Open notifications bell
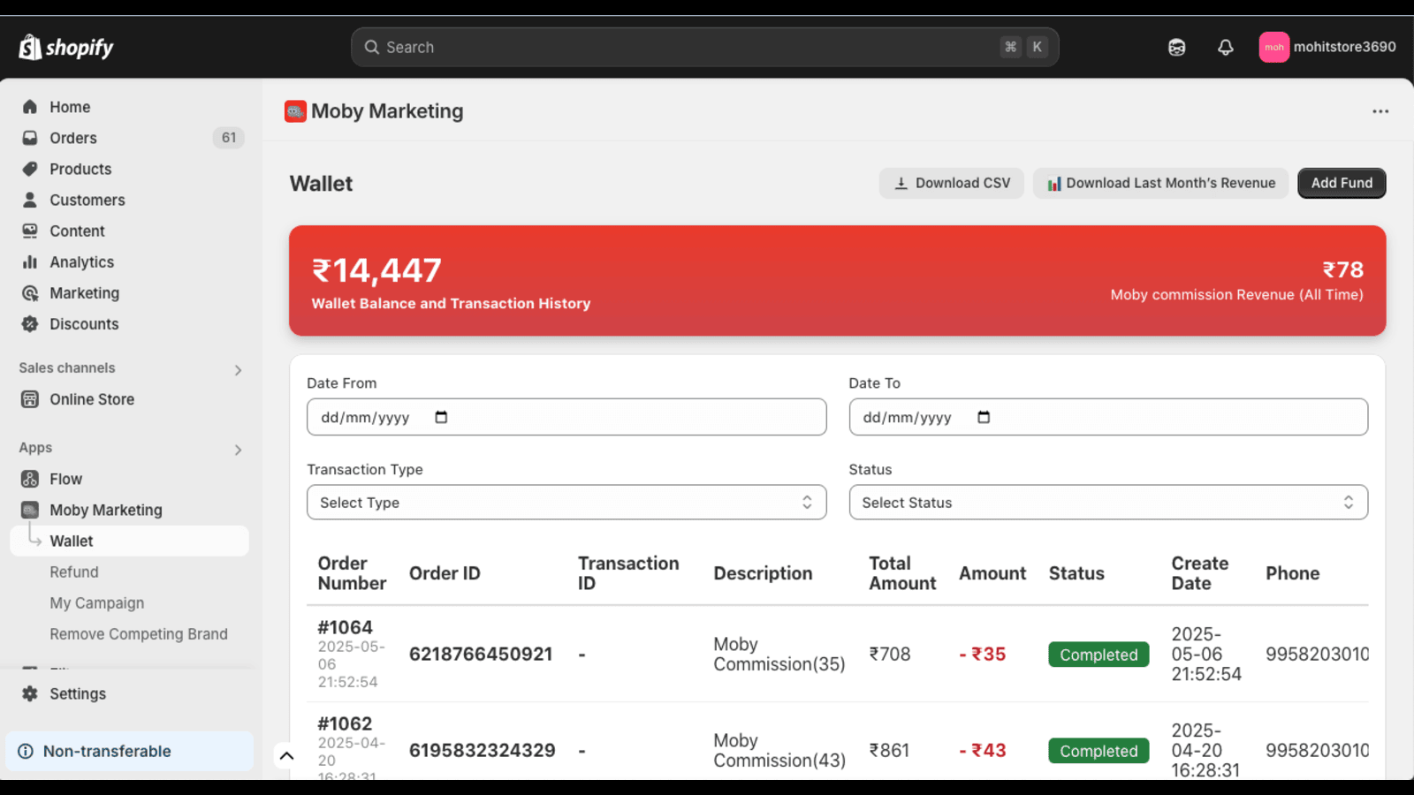This screenshot has height=795, width=1414. 1225,48
